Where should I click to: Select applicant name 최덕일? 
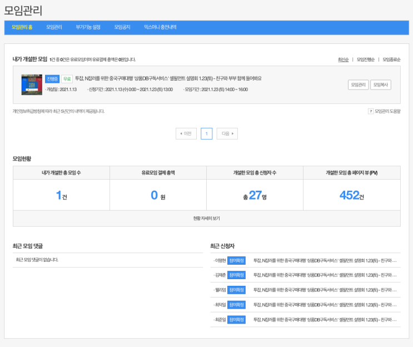(x=220, y=305)
